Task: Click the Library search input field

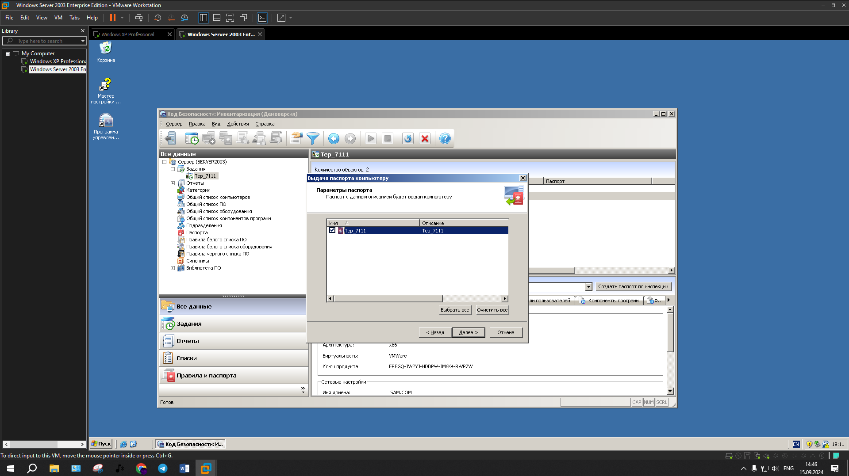Action: (47, 41)
